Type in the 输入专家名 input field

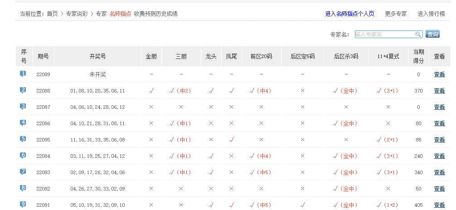pos(384,34)
